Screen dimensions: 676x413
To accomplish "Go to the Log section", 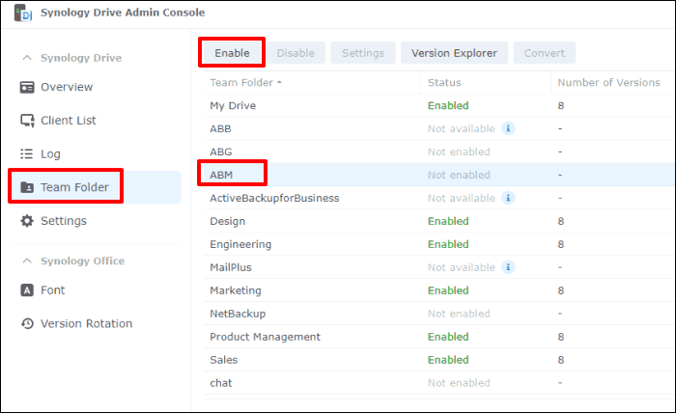I will [50, 154].
